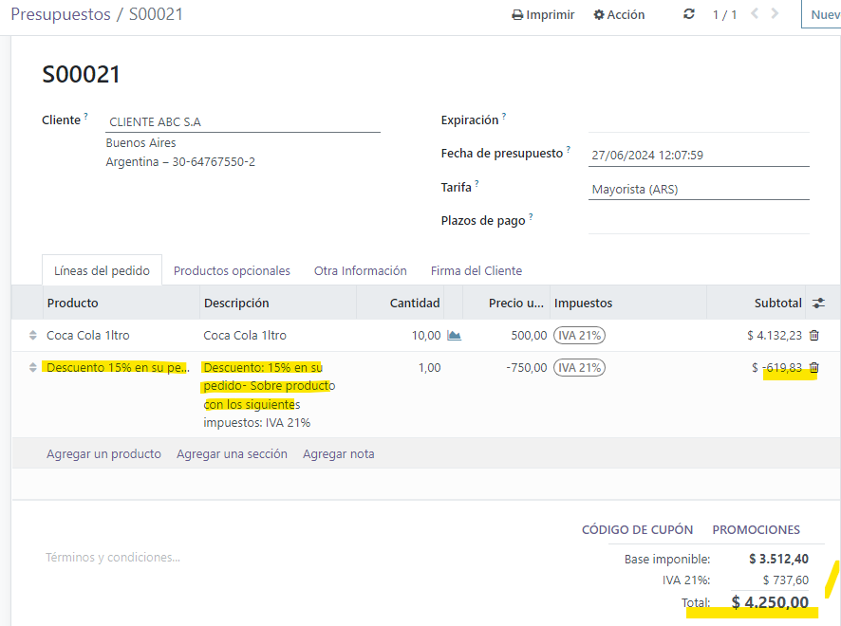The height and width of the screenshot is (626, 841).
Task: Delete the Coca Cola 1ltro line
Action: pyautogui.click(x=814, y=336)
